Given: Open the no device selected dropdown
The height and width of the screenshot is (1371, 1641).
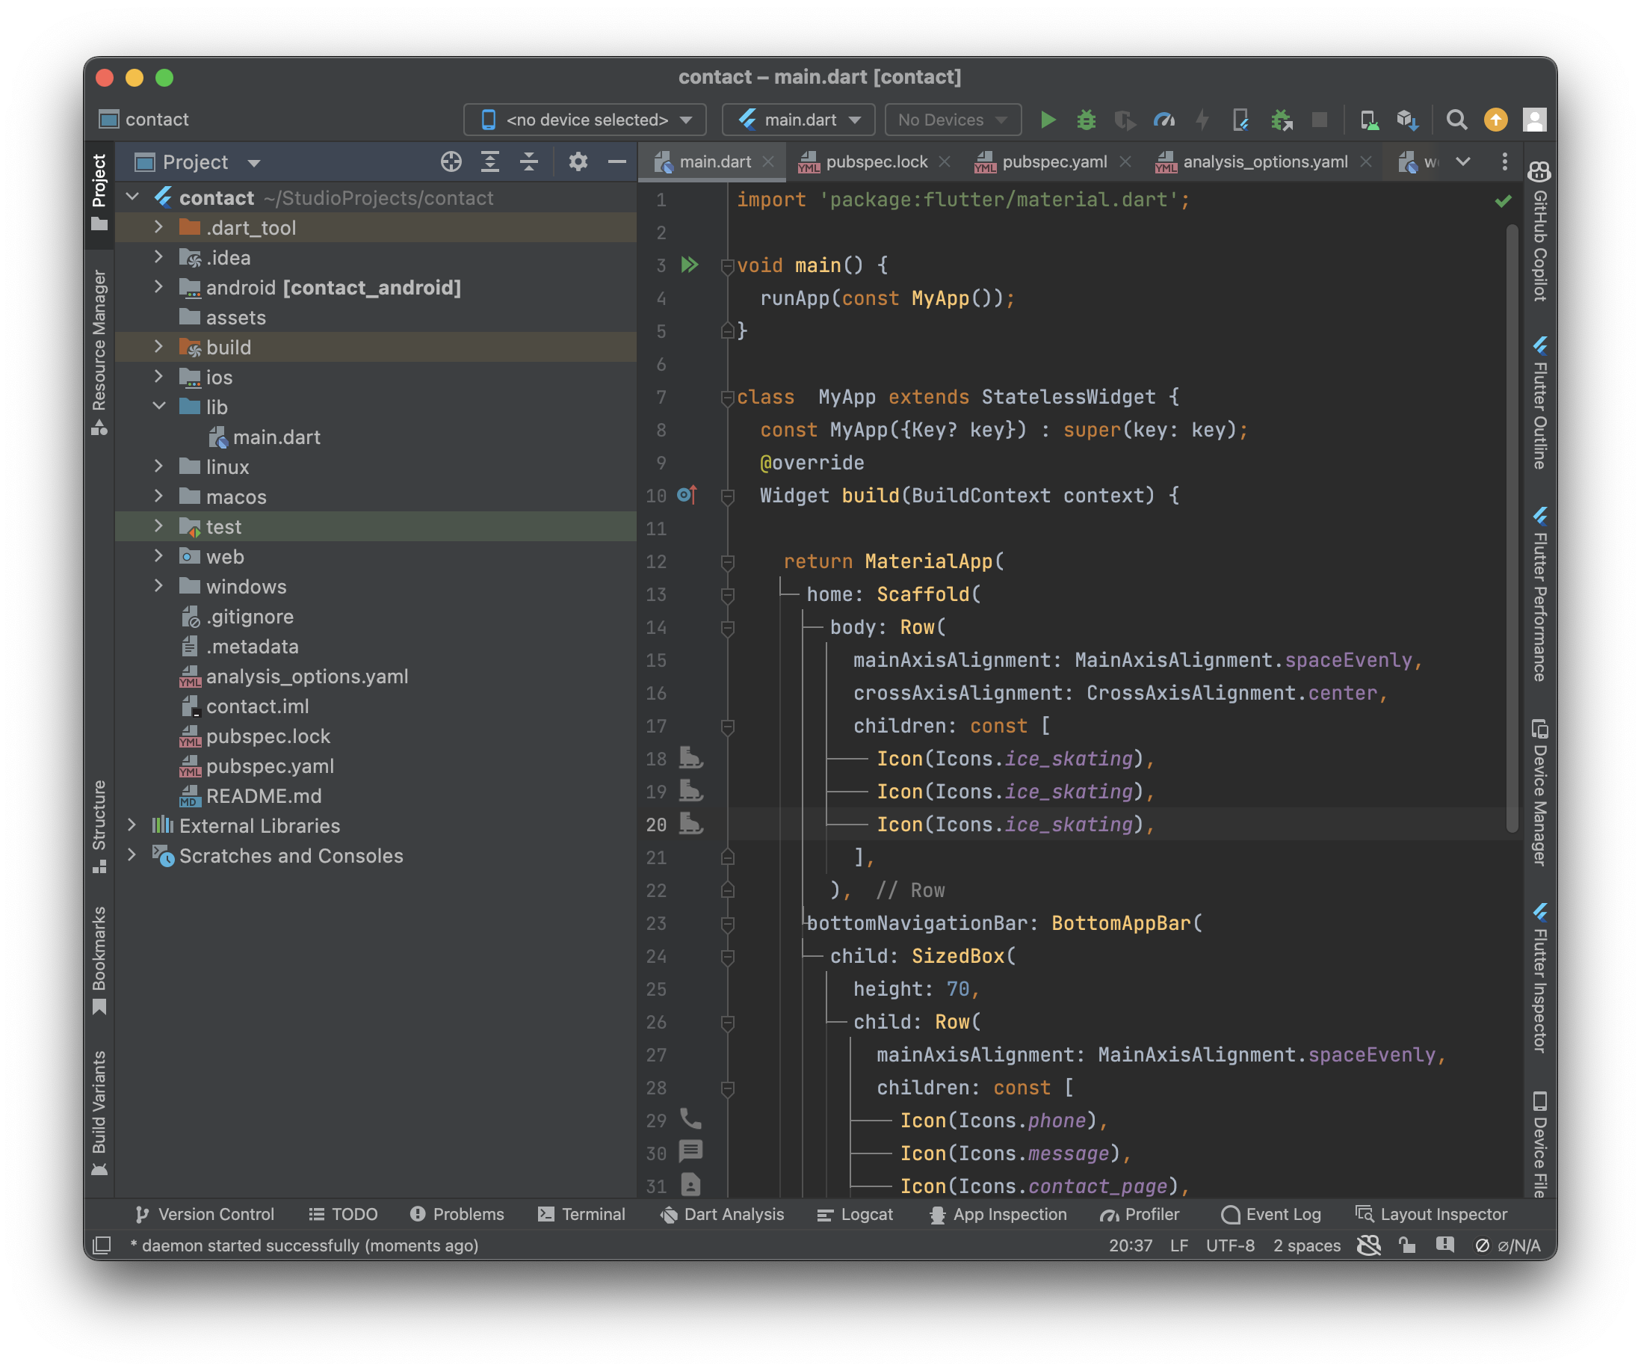Looking at the screenshot, I should (x=584, y=120).
